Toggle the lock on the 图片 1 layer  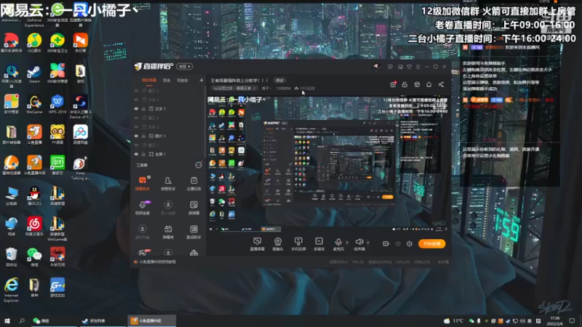point(143,136)
